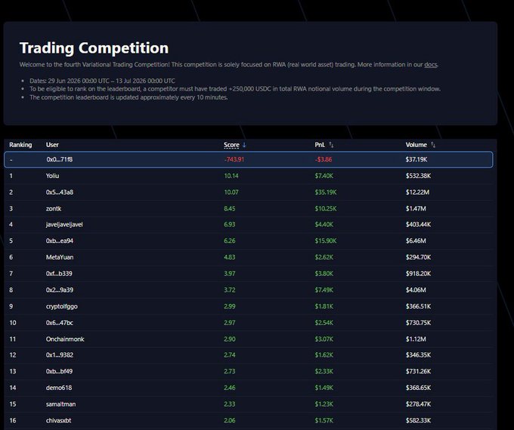Select user cryptolfggo
The width and height of the screenshot is (514, 430).
(x=62, y=306)
